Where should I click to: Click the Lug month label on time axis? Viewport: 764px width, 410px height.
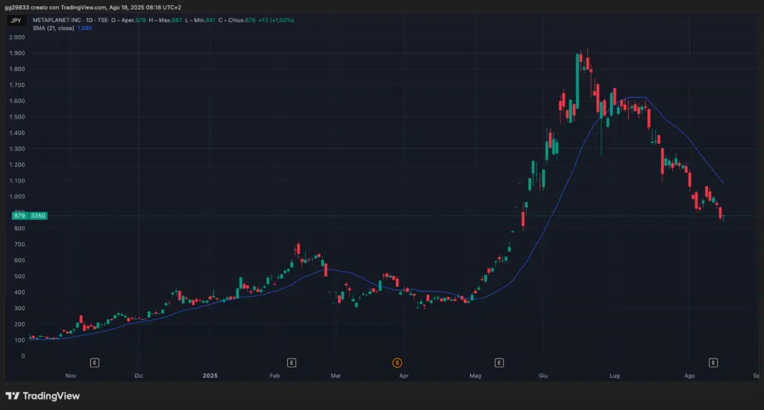point(615,376)
